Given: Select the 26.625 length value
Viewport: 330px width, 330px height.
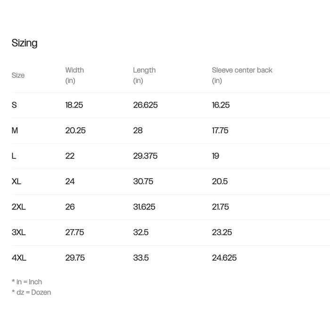Looking at the screenshot, I should (145, 105).
